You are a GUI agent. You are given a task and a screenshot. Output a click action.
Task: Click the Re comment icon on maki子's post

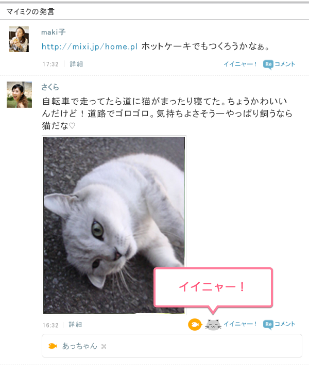click(268, 64)
